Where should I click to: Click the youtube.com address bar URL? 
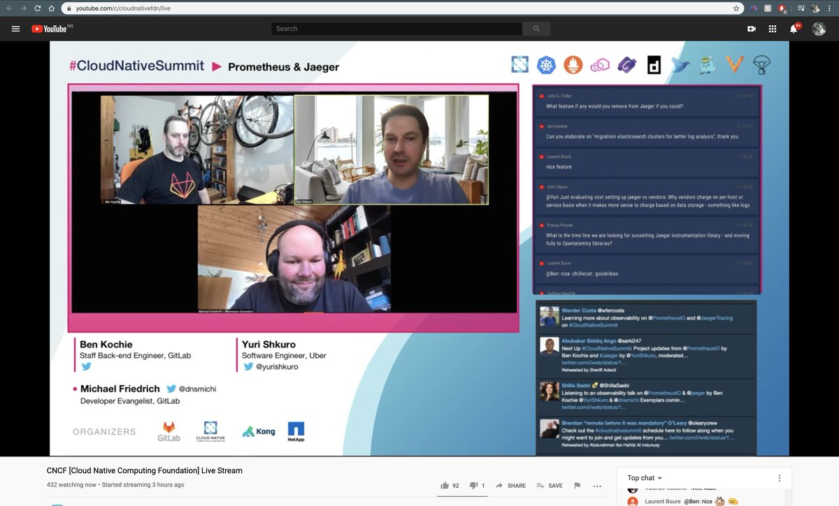122,8
